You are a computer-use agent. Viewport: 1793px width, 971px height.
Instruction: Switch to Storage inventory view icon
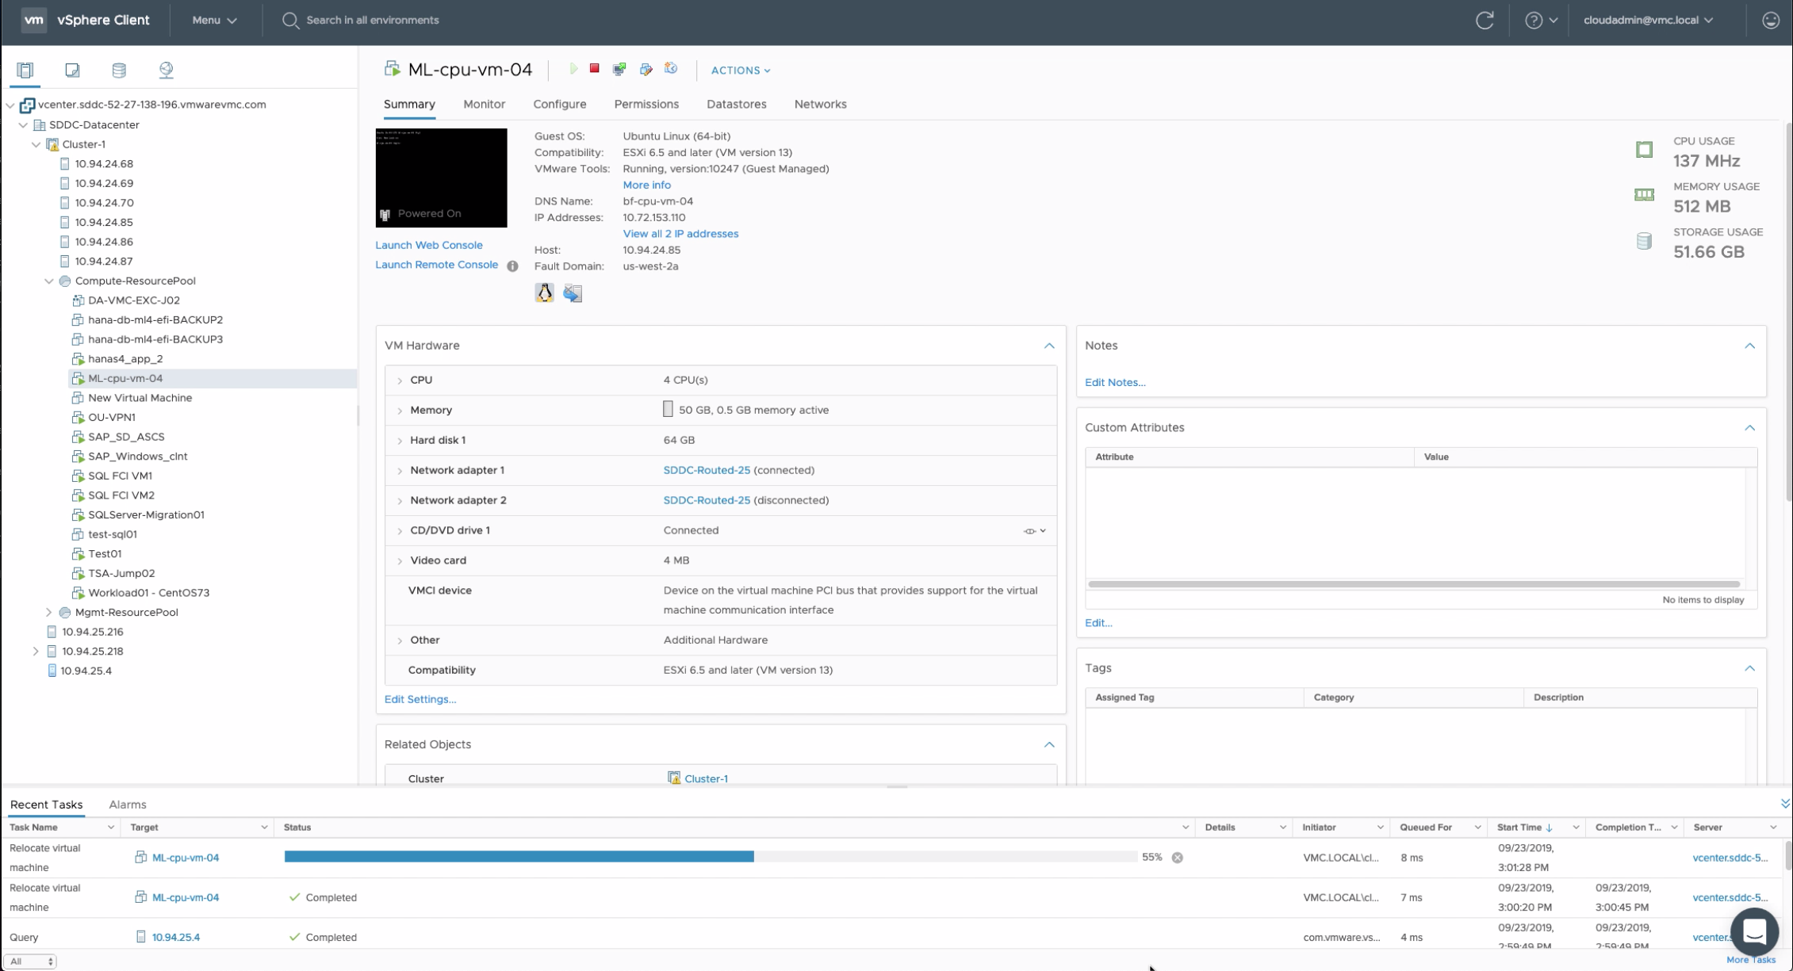click(x=119, y=70)
